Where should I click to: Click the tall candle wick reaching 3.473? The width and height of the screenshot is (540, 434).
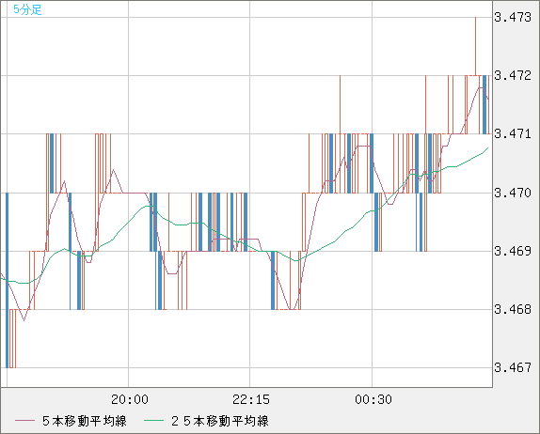[476, 46]
